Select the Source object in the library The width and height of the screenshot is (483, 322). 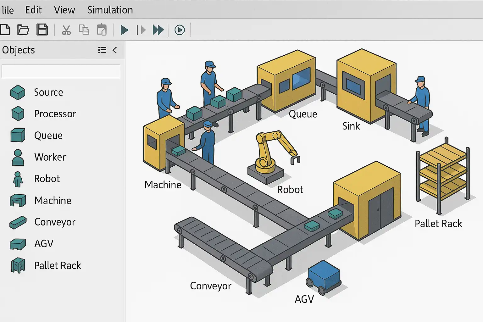pyautogui.click(x=48, y=92)
